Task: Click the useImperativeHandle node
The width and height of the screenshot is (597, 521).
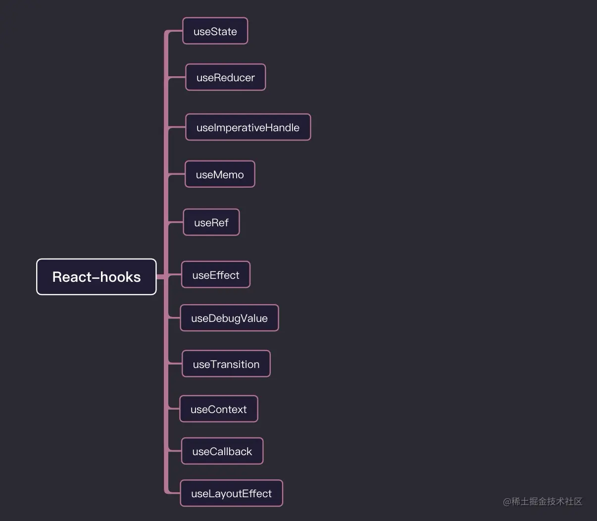Action: click(248, 127)
